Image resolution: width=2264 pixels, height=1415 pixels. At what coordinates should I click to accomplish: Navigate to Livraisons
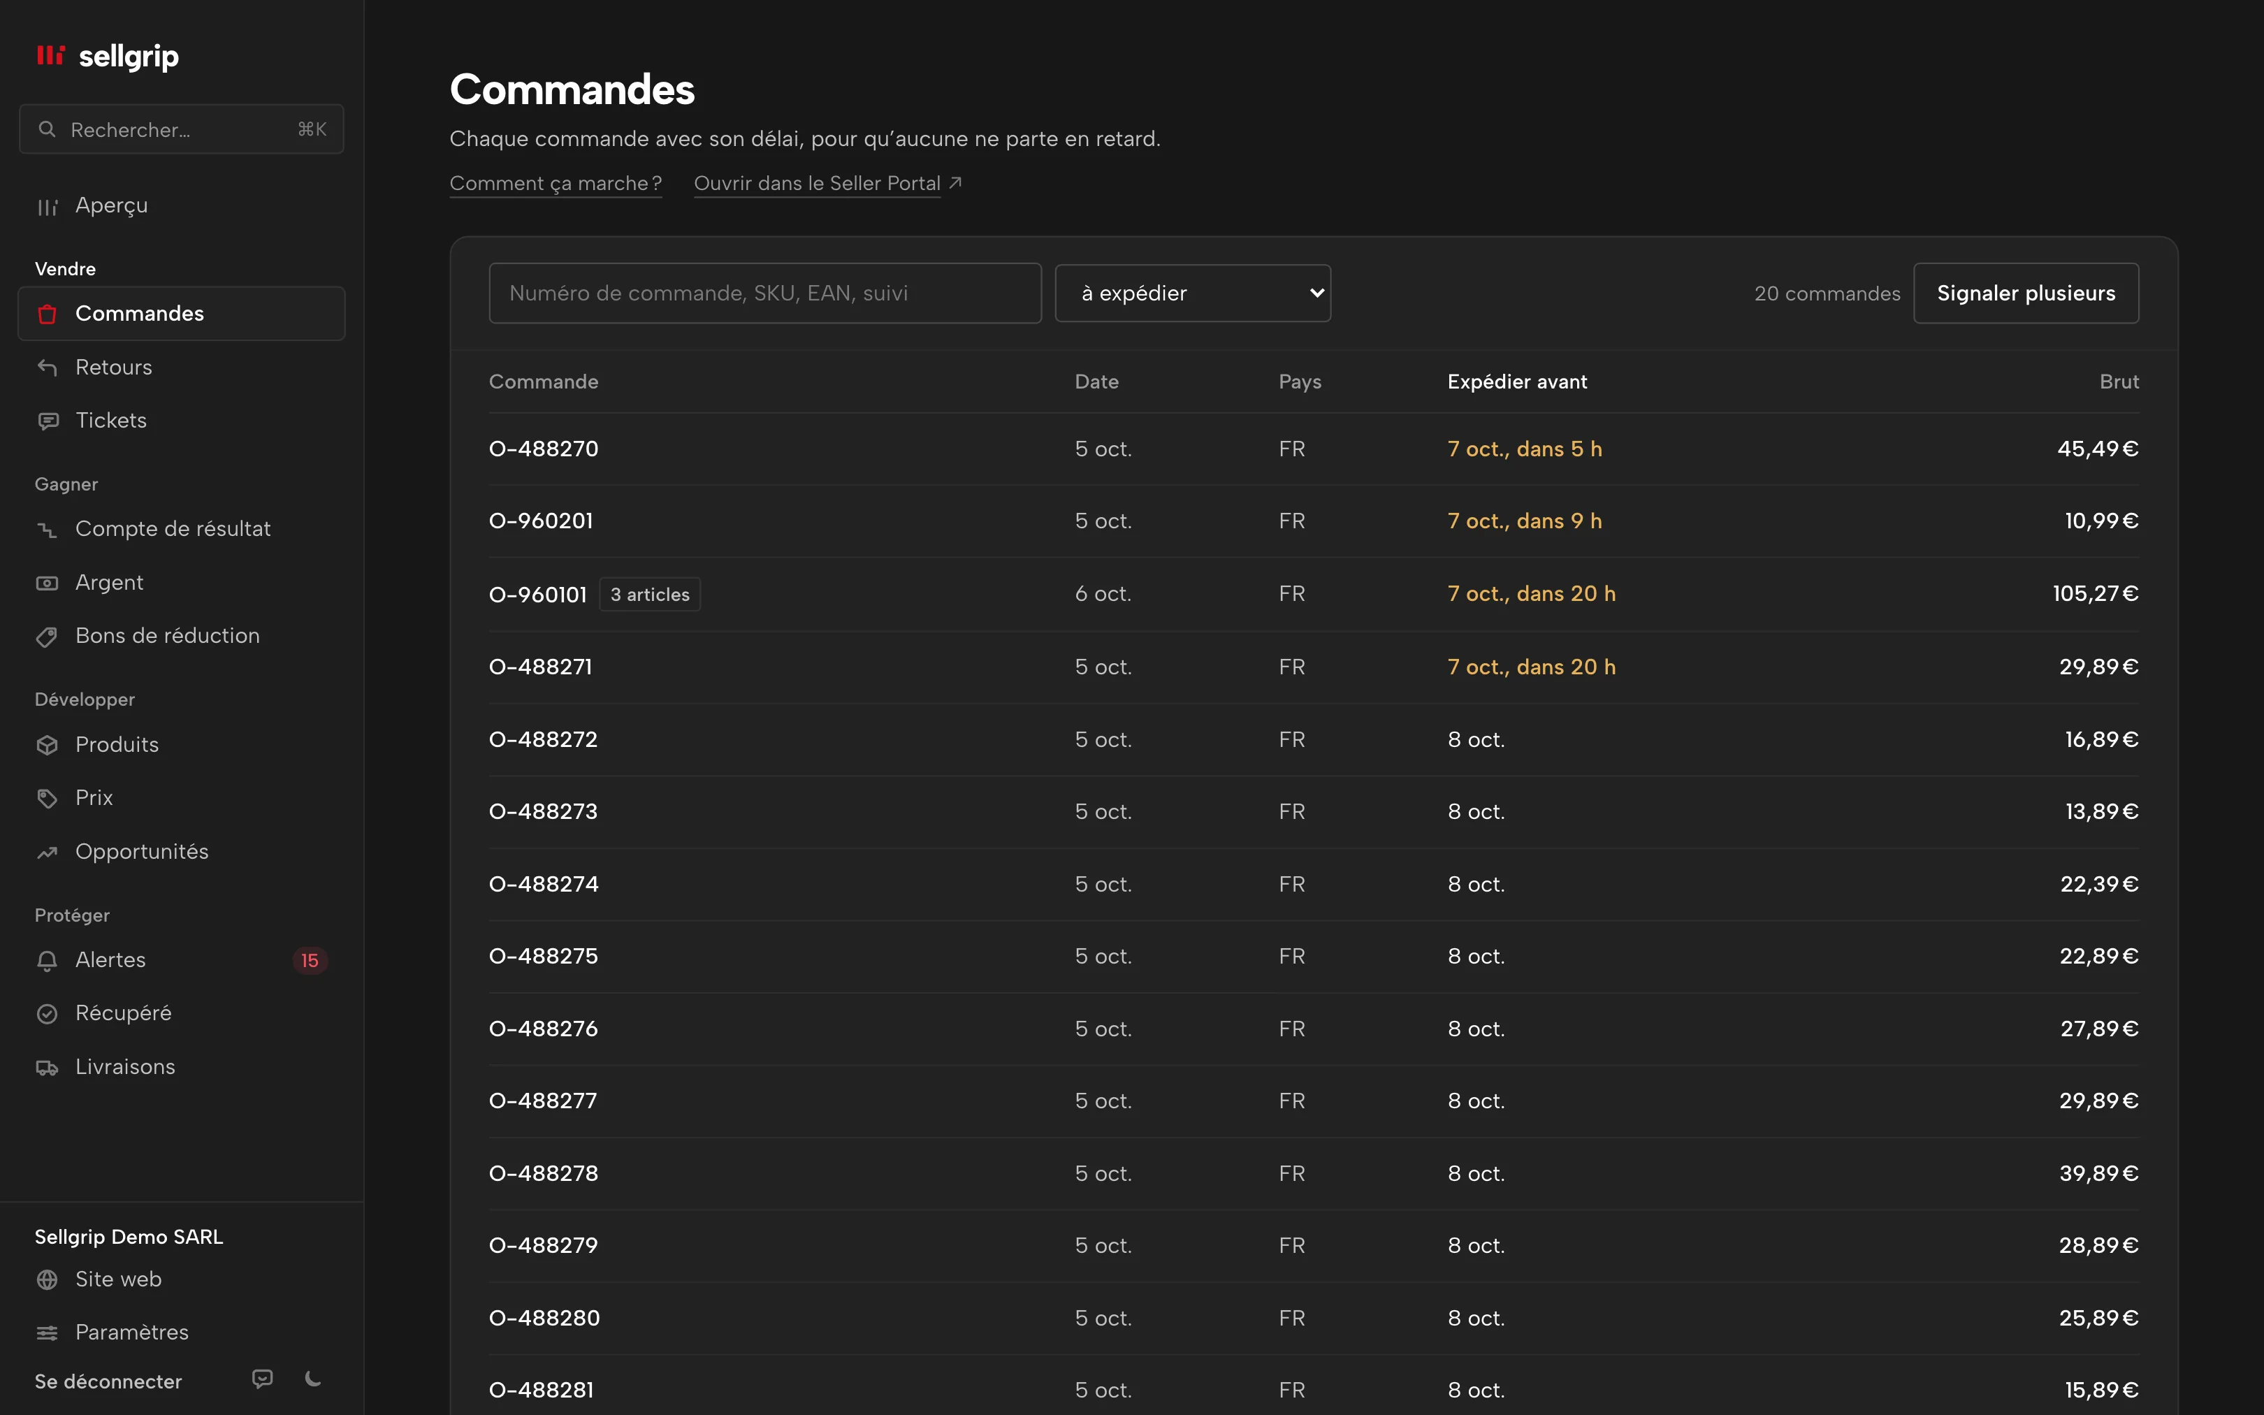point(182,1067)
